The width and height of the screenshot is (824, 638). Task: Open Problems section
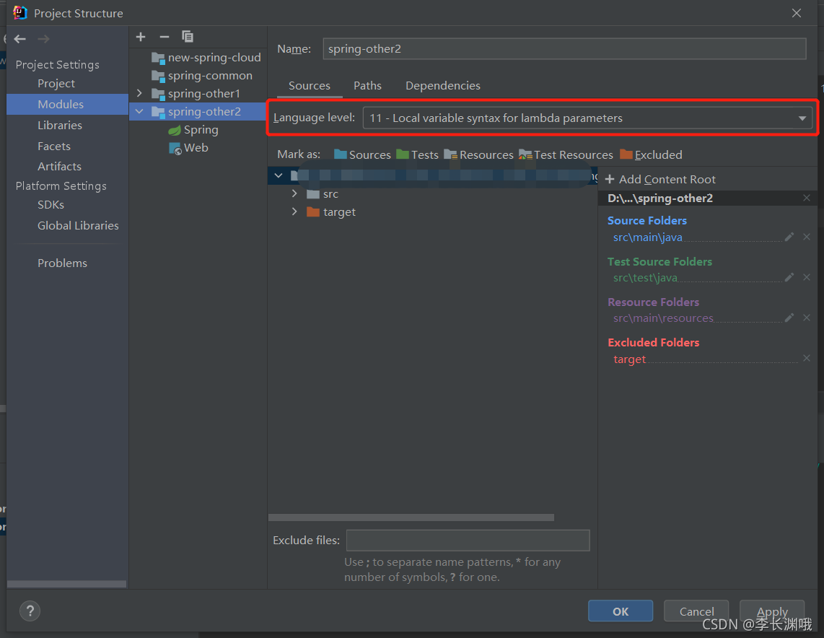point(62,263)
